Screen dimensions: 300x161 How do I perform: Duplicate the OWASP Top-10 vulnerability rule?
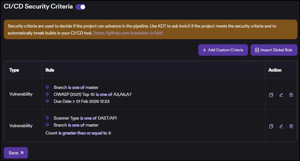271,95
